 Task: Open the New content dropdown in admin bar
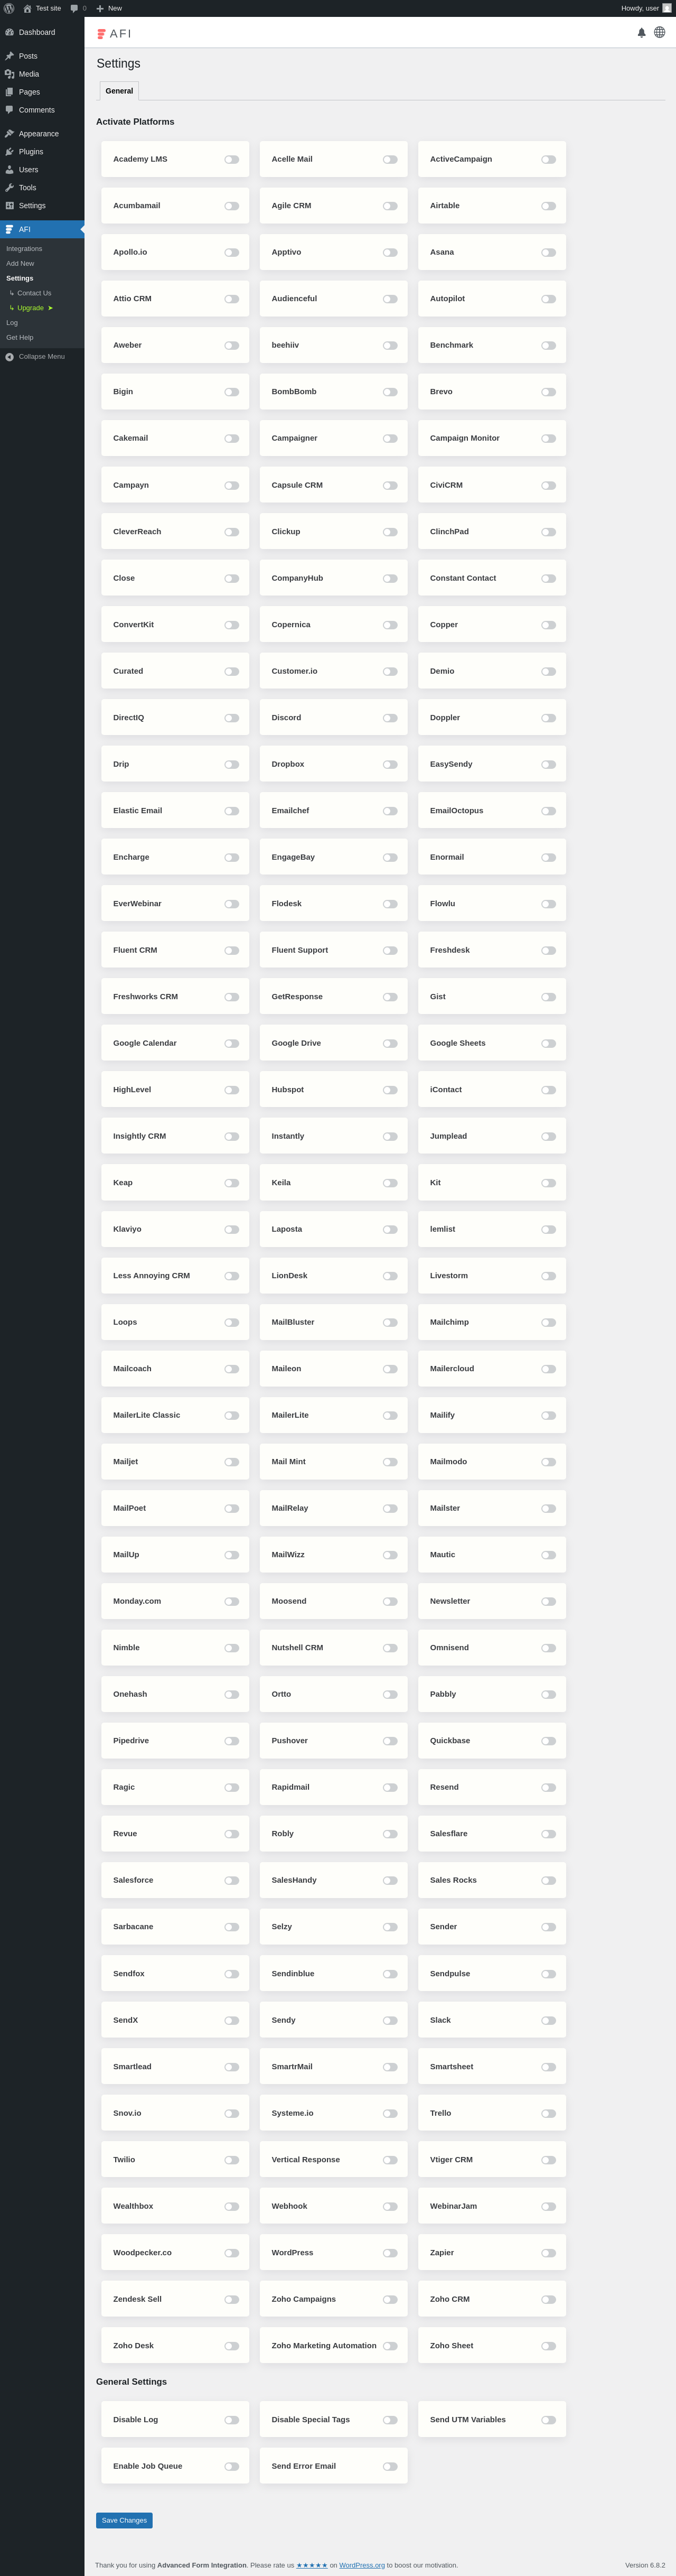click(x=109, y=8)
